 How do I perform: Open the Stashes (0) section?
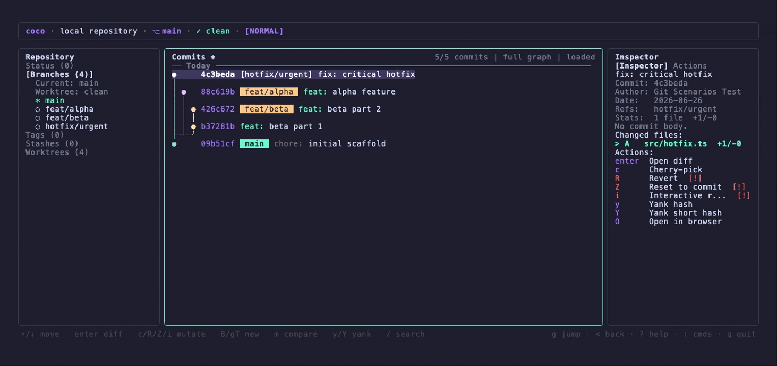(52, 143)
